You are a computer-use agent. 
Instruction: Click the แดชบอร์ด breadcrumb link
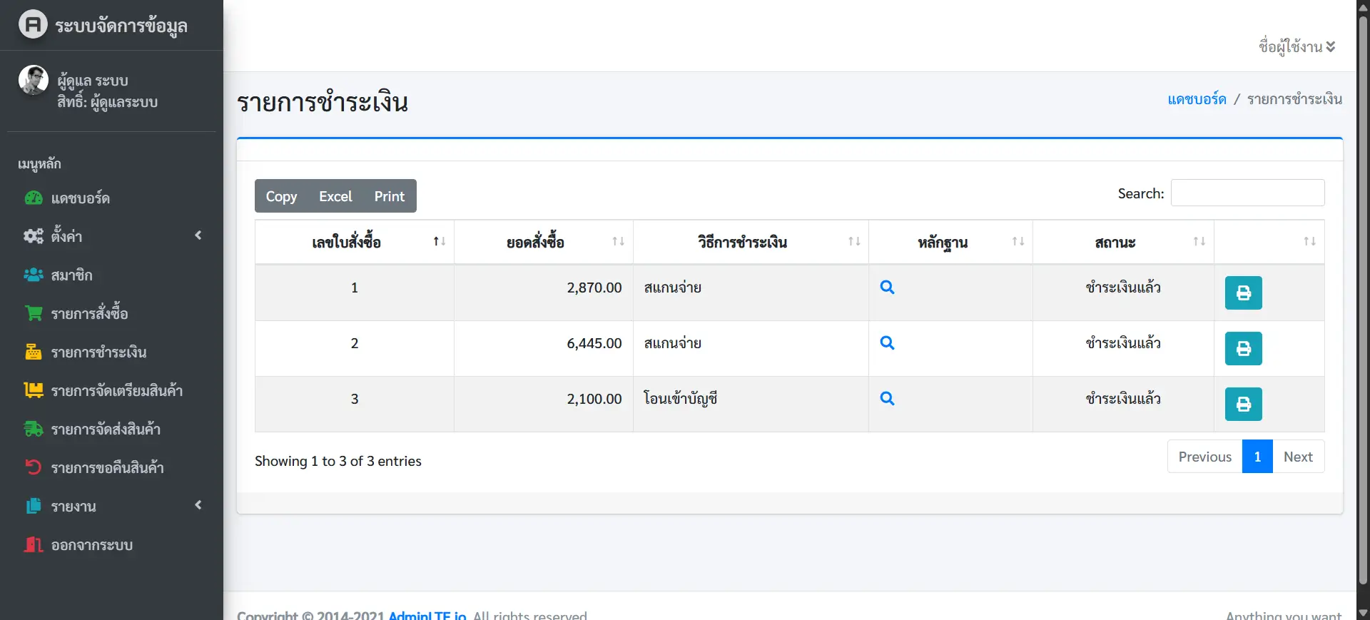(1197, 99)
